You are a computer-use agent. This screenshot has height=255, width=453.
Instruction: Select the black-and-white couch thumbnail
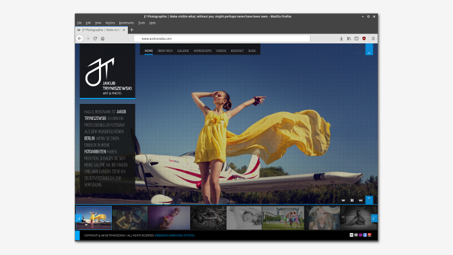[359, 218]
